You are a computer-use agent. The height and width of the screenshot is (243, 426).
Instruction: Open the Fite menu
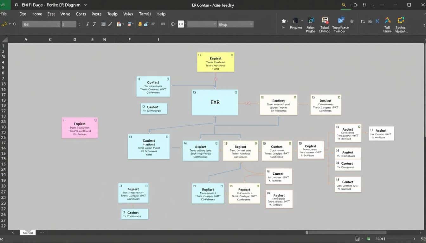point(23,14)
